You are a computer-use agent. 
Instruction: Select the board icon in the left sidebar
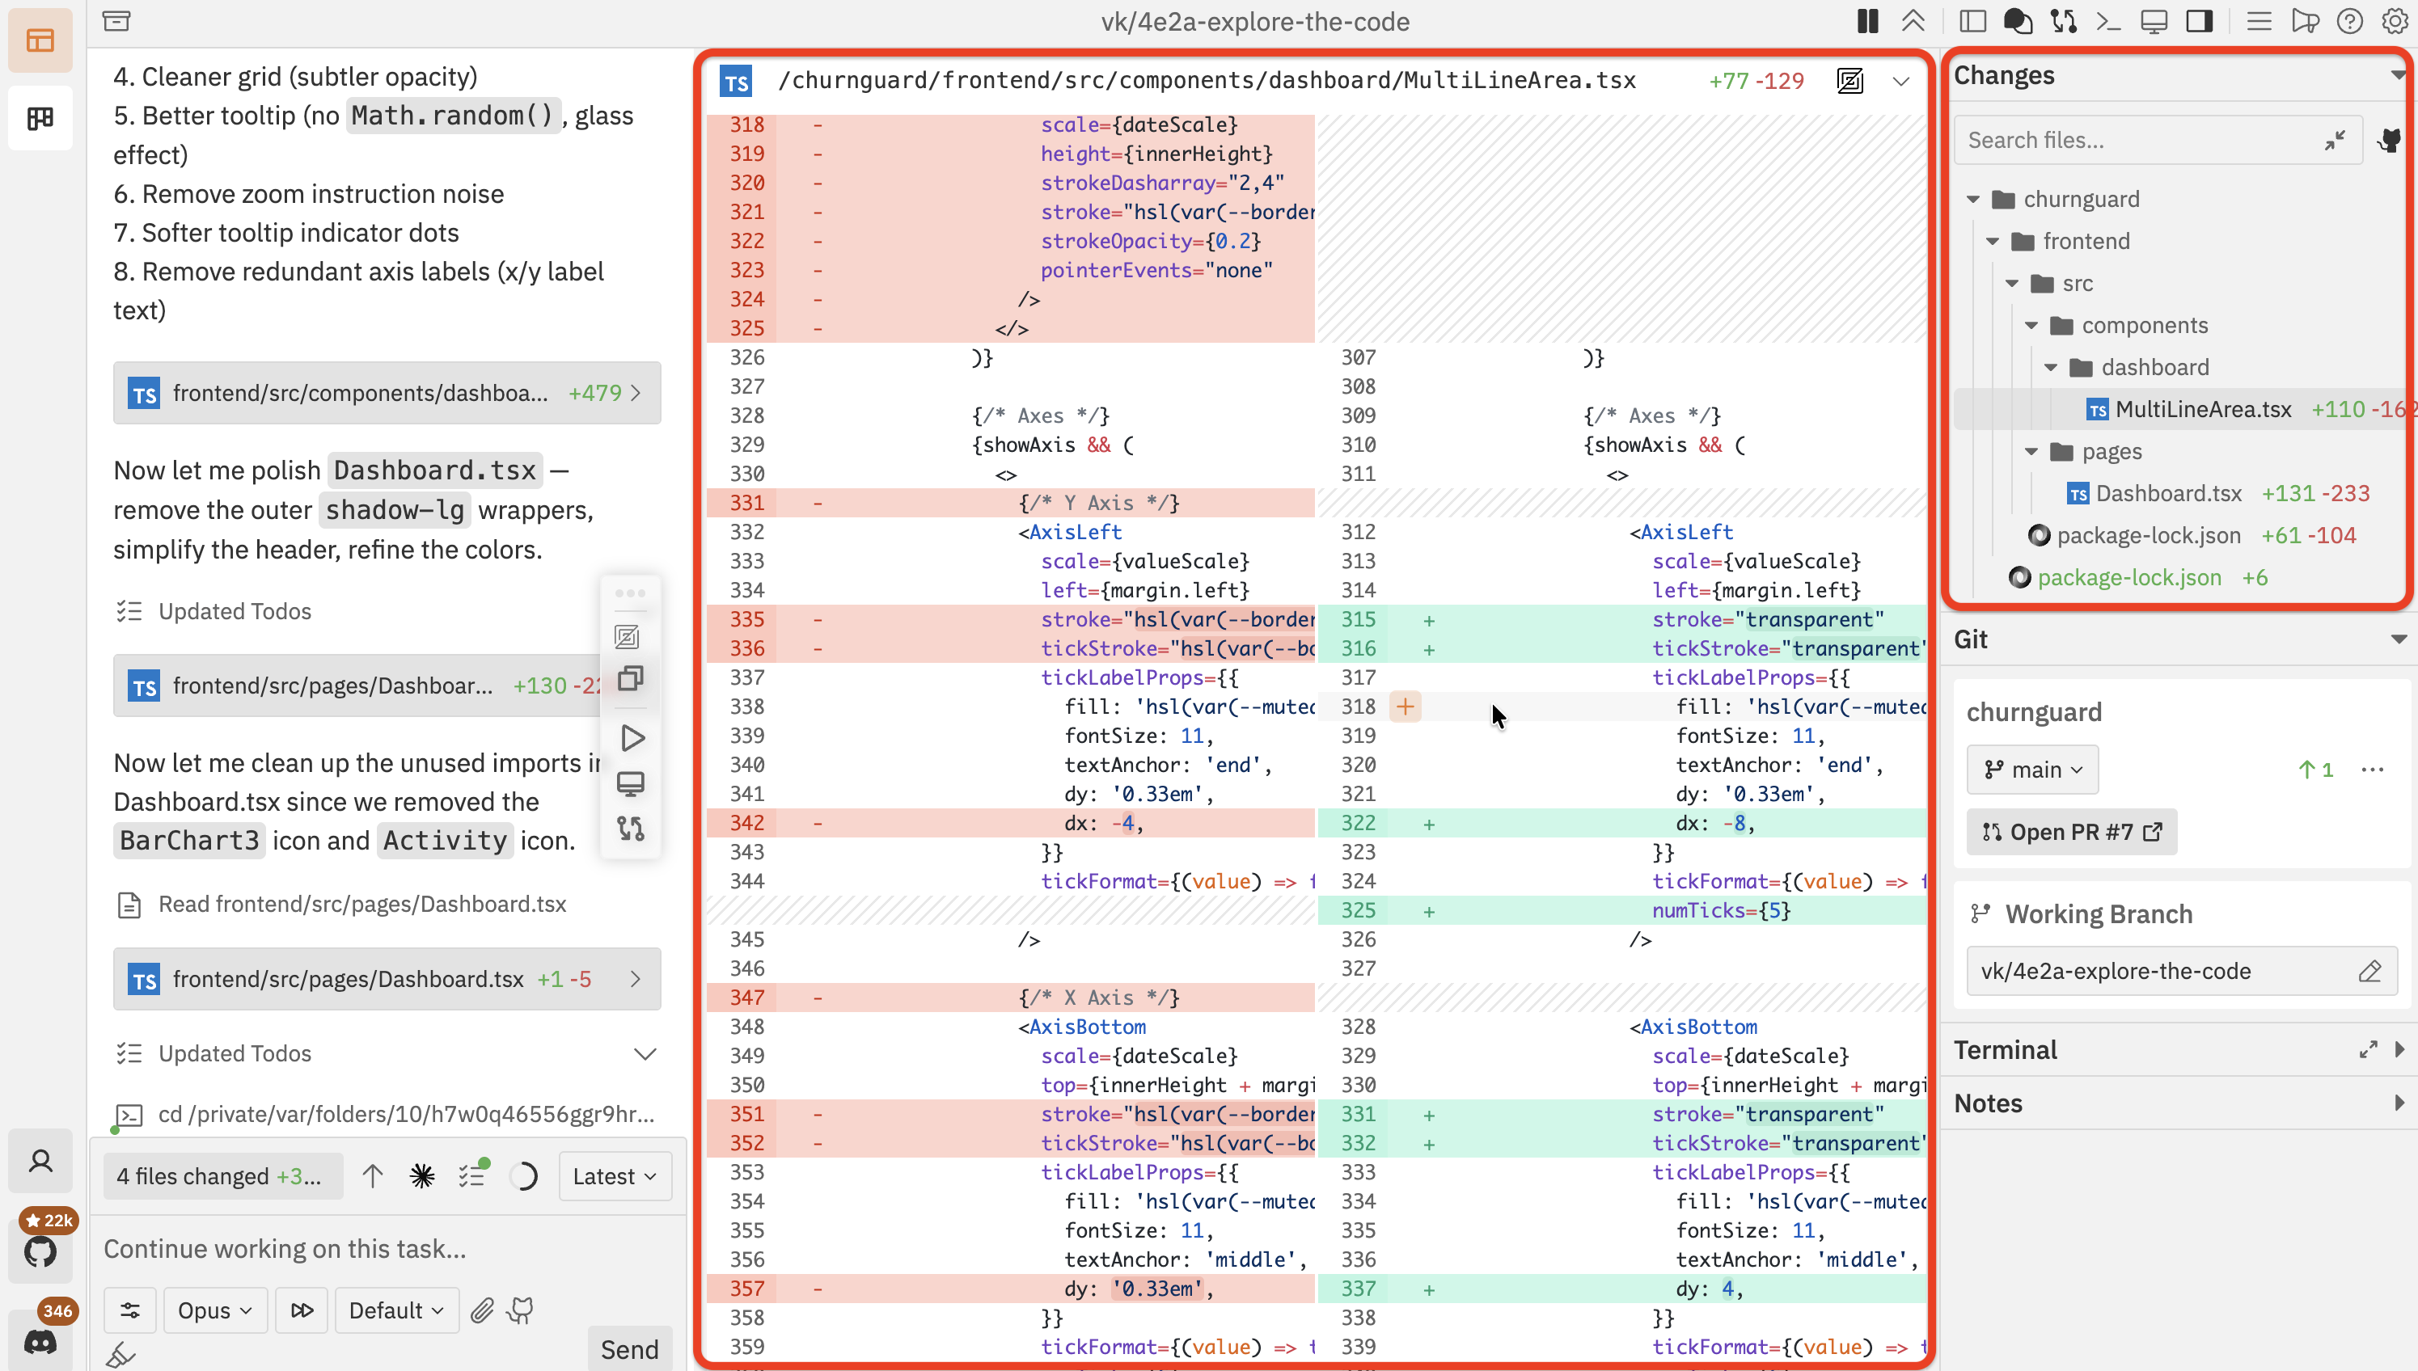40,118
